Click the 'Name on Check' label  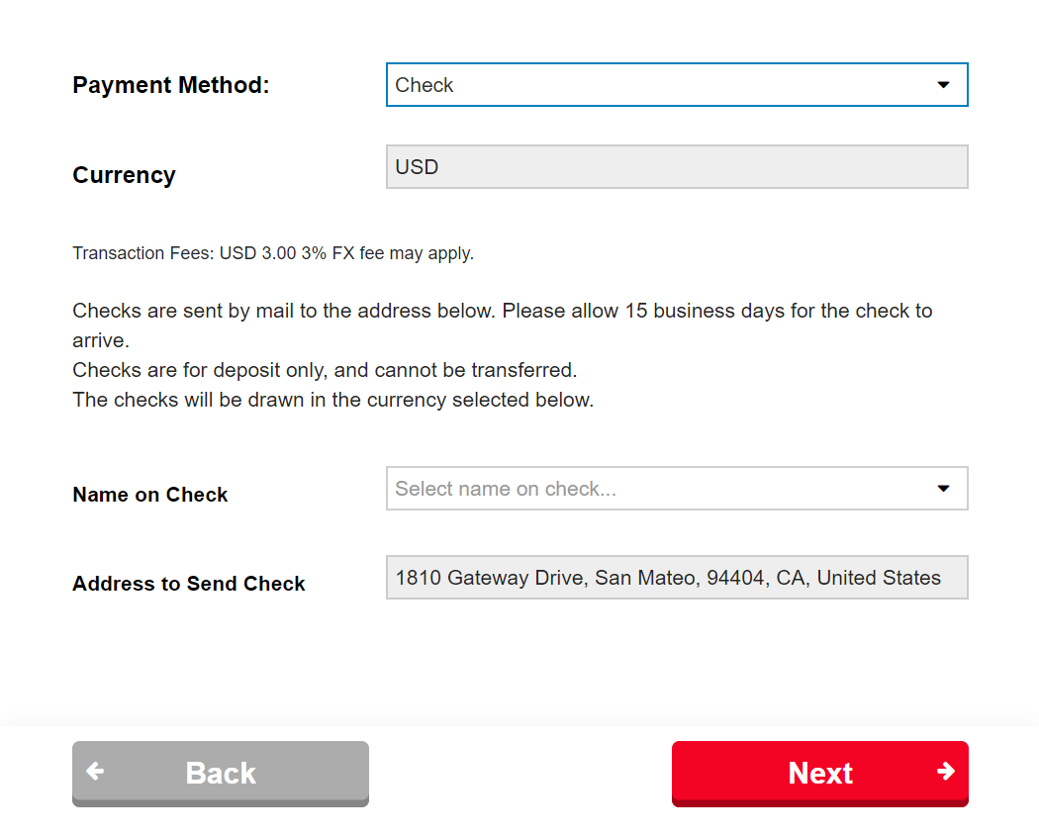pos(149,495)
